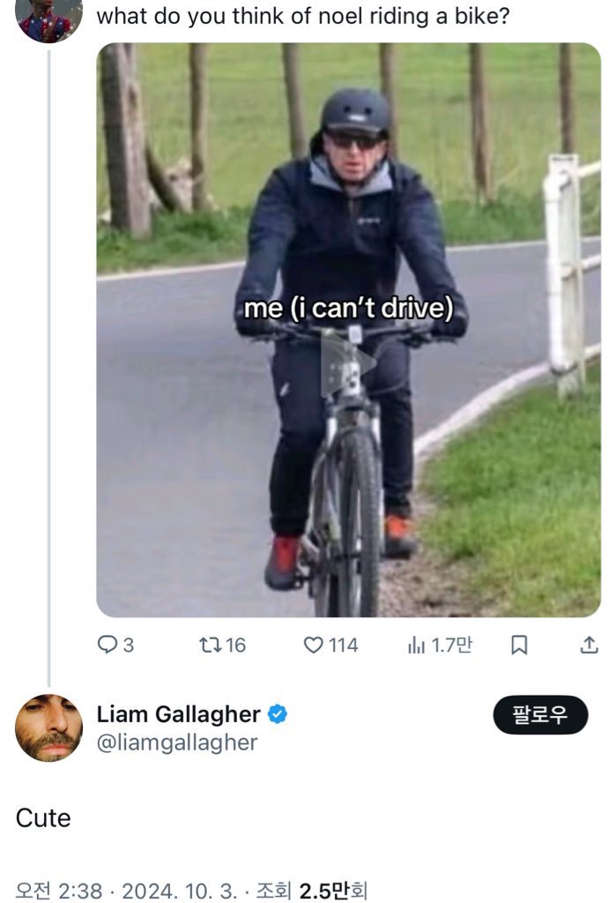
Task: Click the "me (i can't drive)" video caption
Action: point(348,308)
